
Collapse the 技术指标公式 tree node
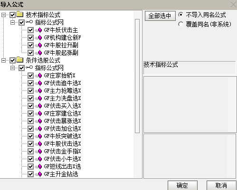pyautogui.click(x=3, y=15)
